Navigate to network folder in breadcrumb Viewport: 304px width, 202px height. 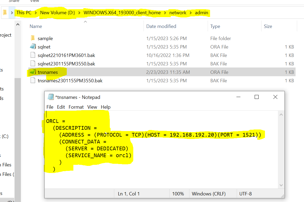pos(178,13)
